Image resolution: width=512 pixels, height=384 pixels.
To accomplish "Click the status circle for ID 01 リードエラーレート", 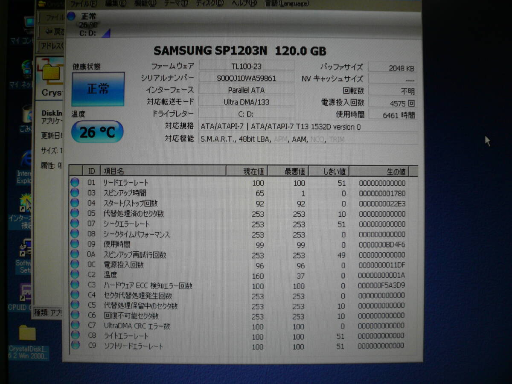I will click(x=75, y=182).
